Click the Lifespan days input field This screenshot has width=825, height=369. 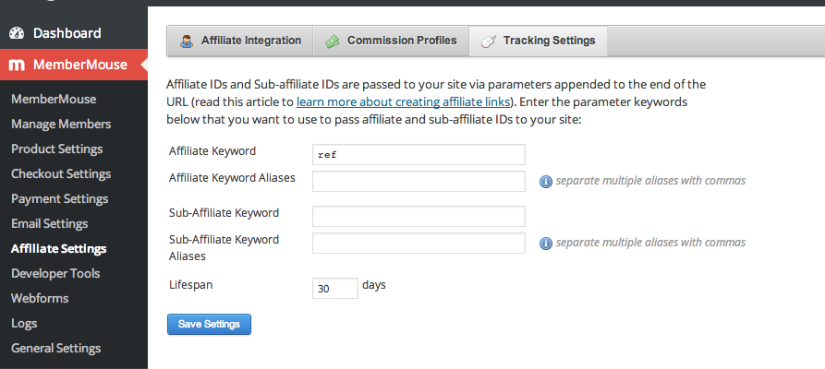tap(335, 288)
